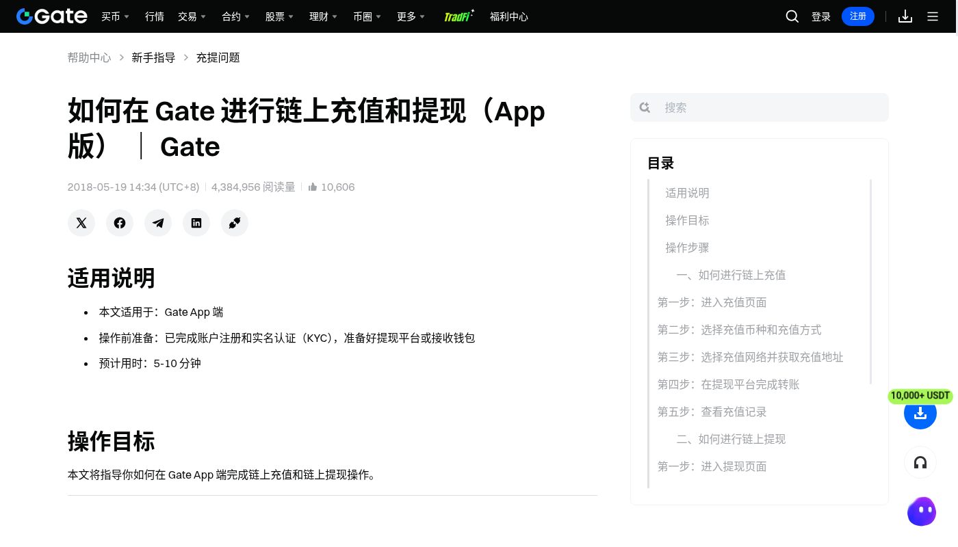Expand the 交易 dropdown menu
Viewport: 958px width, 547px height.
point(192,16)
